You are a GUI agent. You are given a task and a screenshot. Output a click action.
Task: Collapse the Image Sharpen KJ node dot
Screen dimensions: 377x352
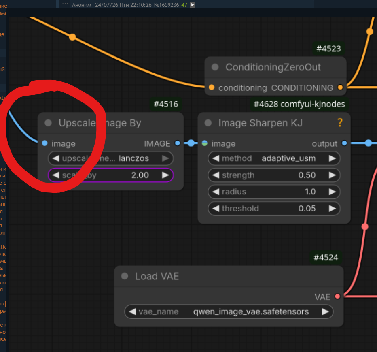[x=208, y=123]
